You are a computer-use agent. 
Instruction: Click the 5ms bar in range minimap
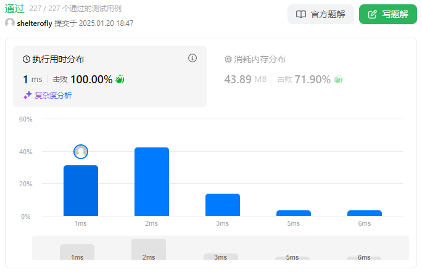(292, 258)
